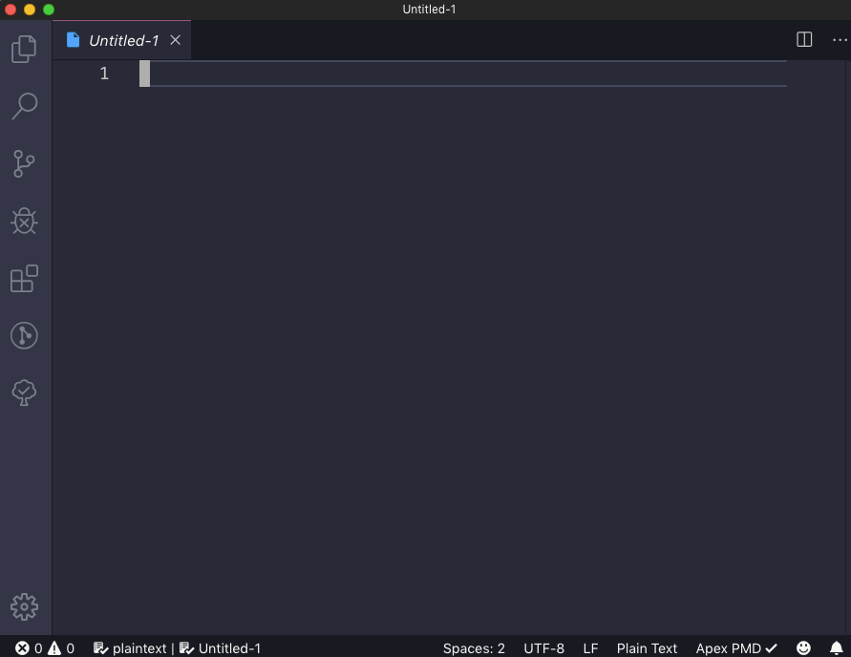Change end of line sequence LF
This screenshot has height=657, width=851.
click(590, 648)
